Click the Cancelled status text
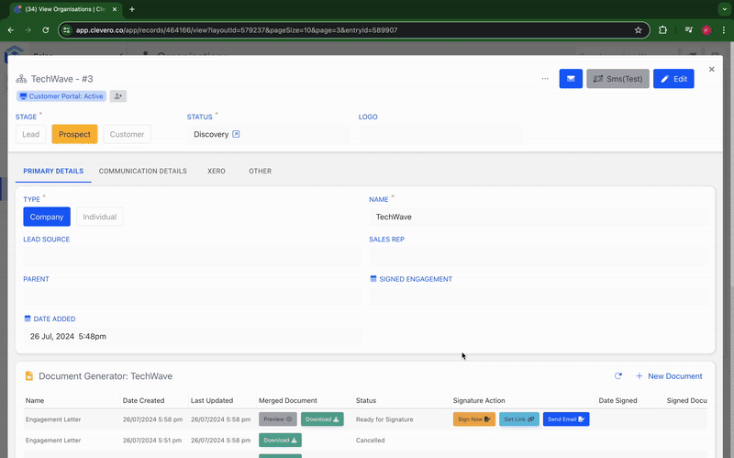 tap(371, 441)
